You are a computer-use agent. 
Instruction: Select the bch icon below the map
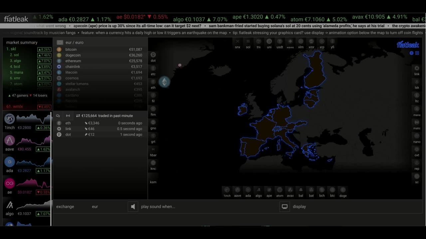click(322, 190)
